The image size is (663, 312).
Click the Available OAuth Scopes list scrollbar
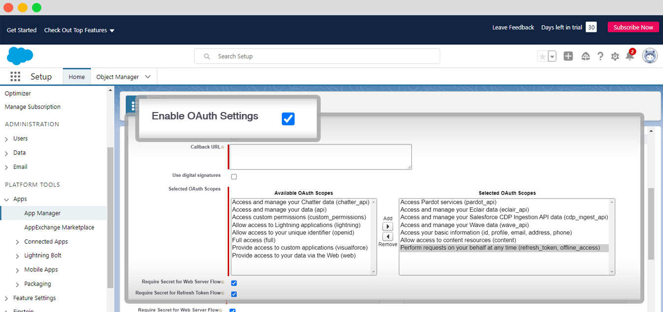374,237
